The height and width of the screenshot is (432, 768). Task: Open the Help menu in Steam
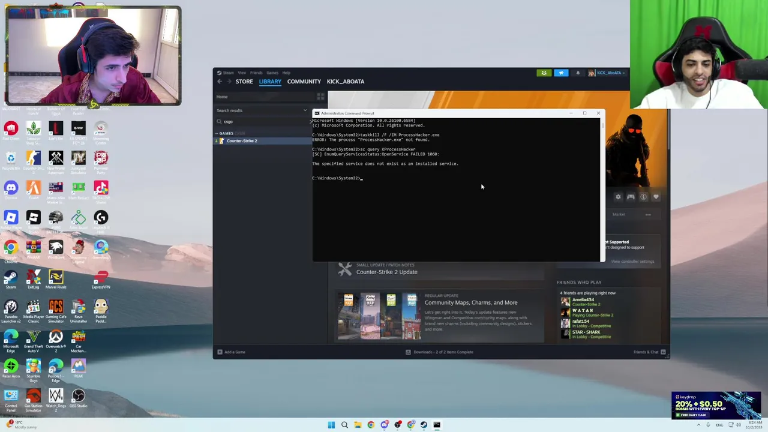click(x=286, y=73)
